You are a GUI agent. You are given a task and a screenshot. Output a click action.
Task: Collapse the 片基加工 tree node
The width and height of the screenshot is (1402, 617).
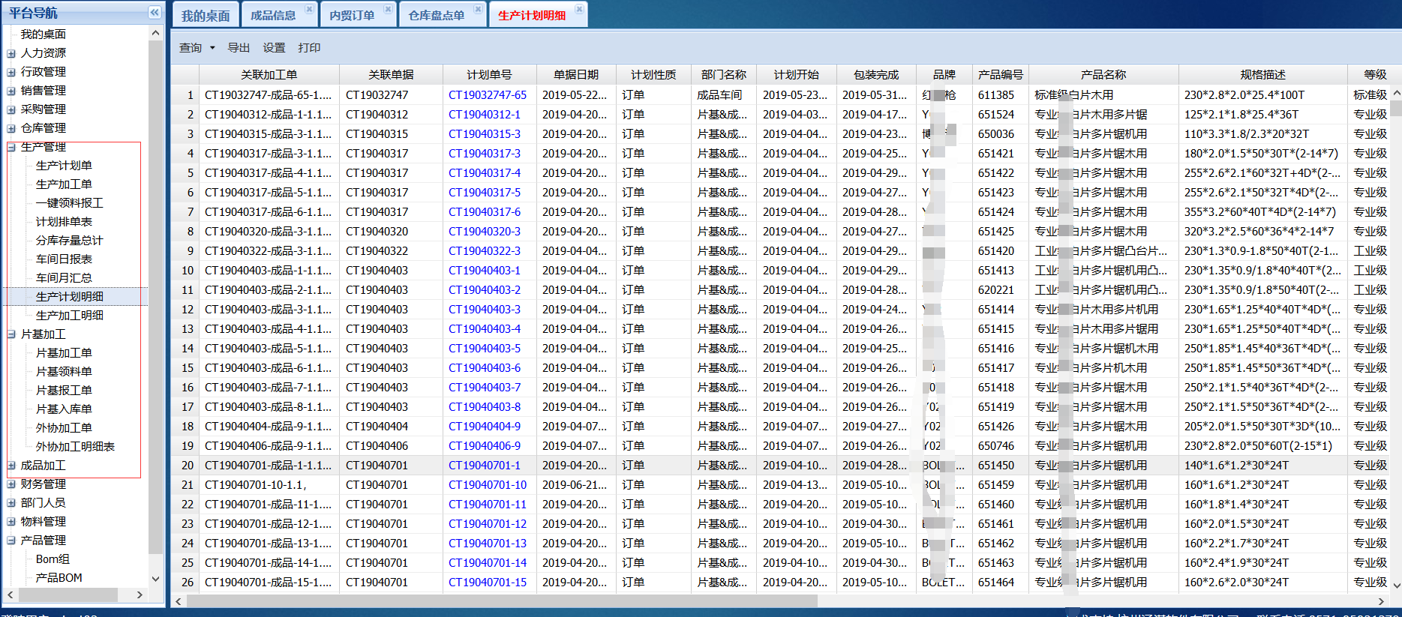point(11,334)
